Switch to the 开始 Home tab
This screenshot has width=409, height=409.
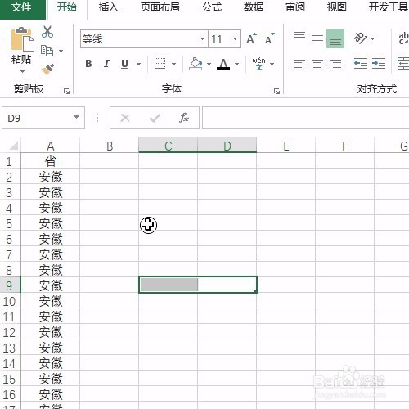click(x=67, y=7)
